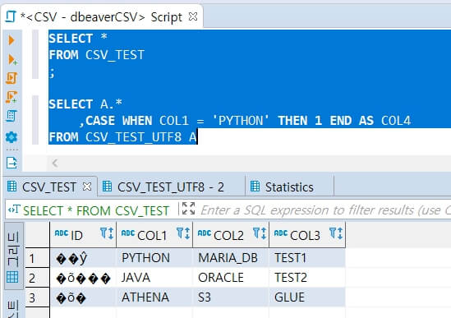Switch to grid view using side panel toggle
The image size is (451, 318).
tap(13, 256)
